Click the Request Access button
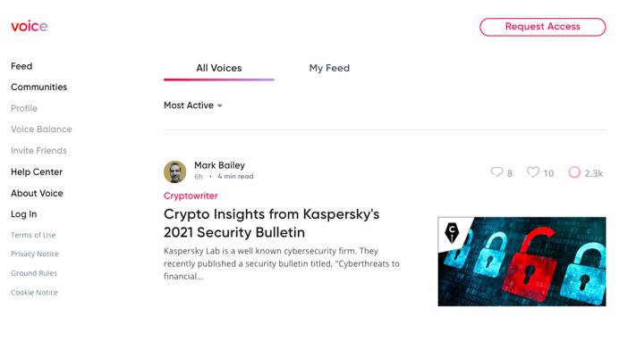The height and width of the screenshot is (342, 619). tap(542, 27)
